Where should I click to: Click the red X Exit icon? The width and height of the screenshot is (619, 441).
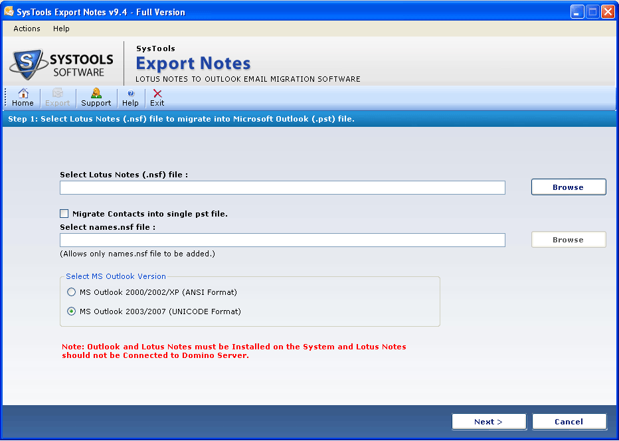[x=157, y=98]
